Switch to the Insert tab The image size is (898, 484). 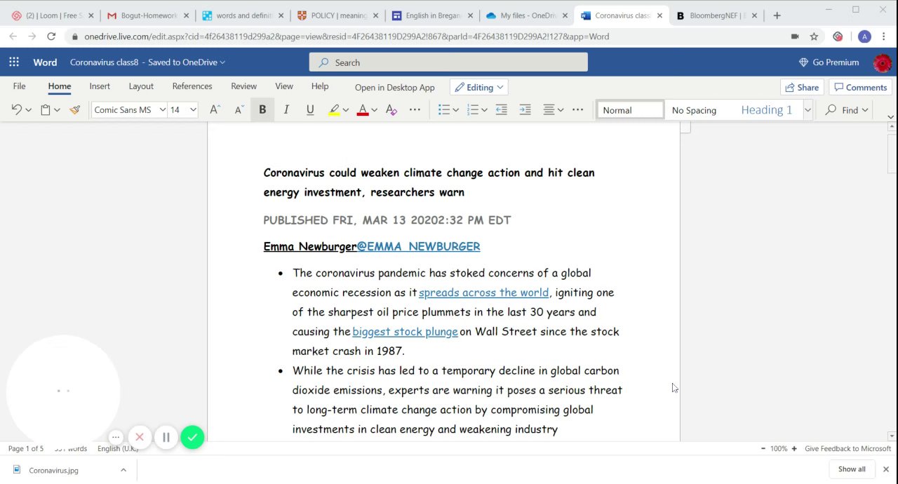coord(100,86)
